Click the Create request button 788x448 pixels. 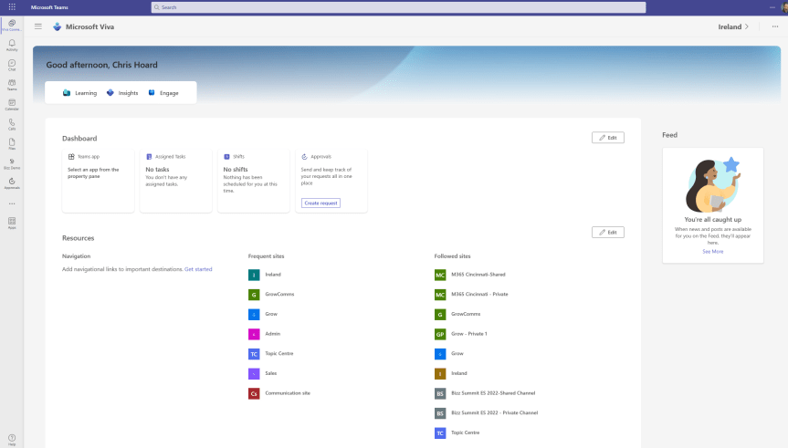[320, 203]
